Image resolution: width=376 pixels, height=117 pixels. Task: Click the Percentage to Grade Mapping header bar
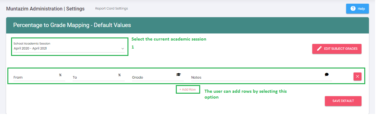pyautogui.click(x=188, y=25)
